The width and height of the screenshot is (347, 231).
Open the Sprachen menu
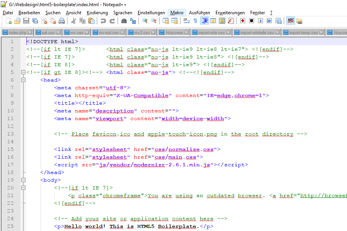tap(123, 13)
